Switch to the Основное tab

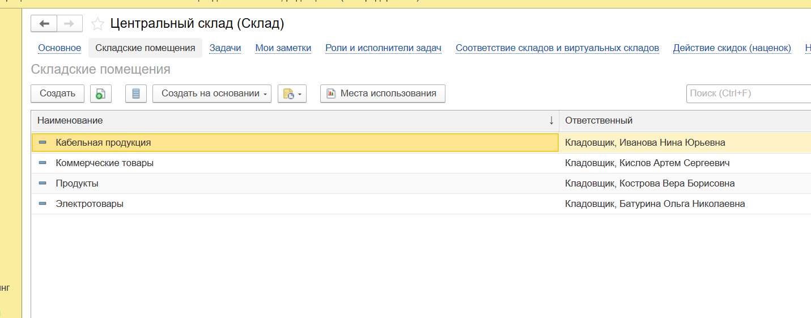[60, 48]
